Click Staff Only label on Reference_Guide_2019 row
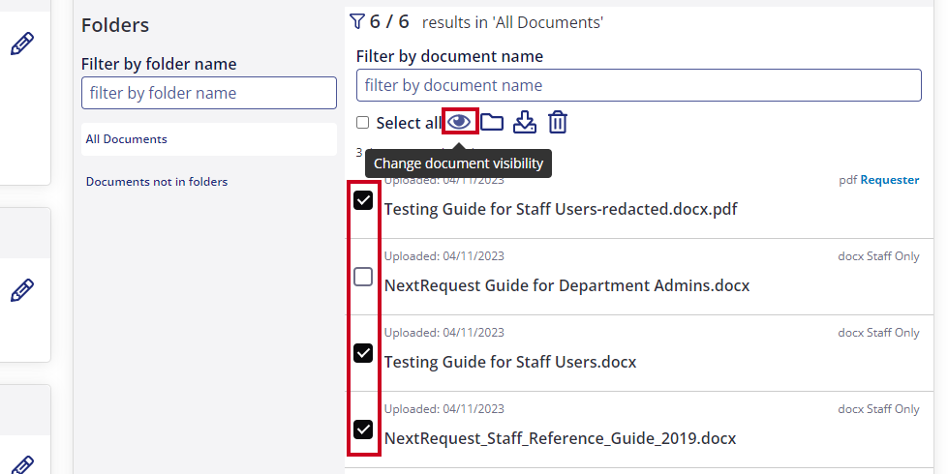The width and height of the screenshot is (948, 474). coord(893,409)
